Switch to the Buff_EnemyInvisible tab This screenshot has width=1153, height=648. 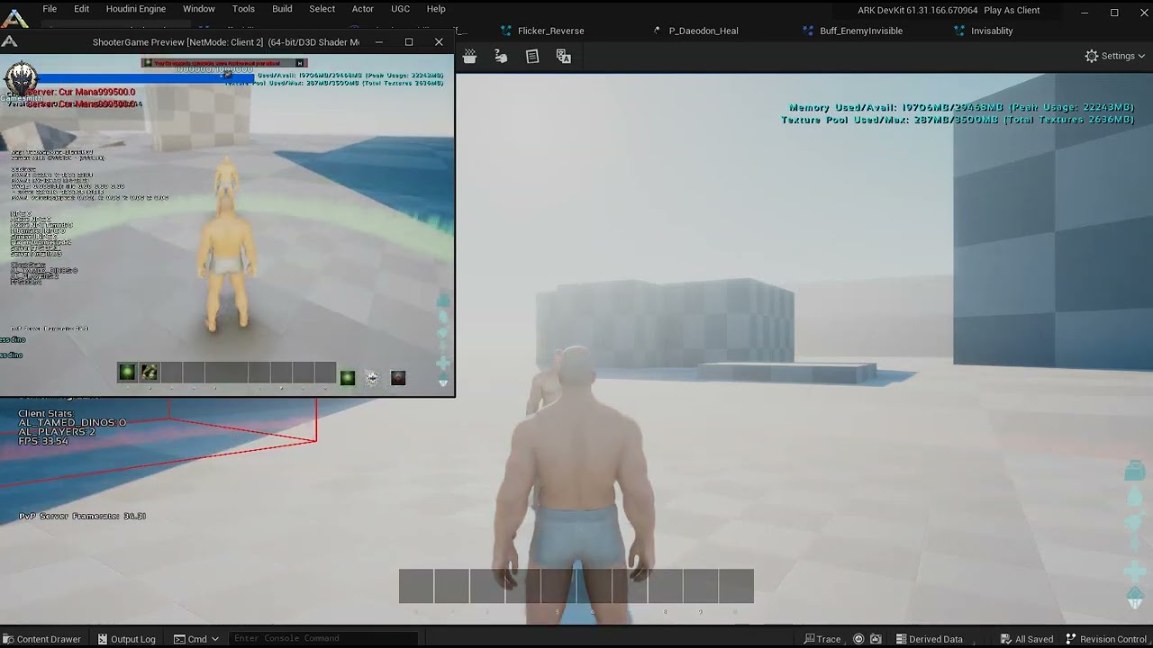860,31
